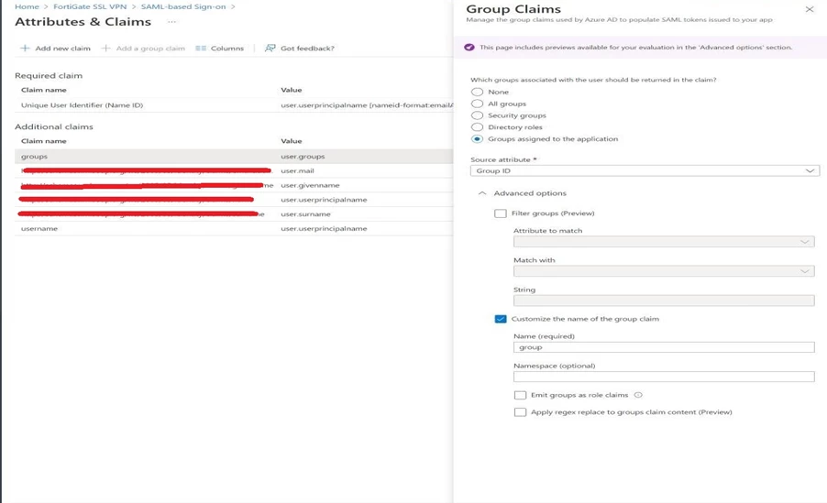Close the Group Claims panel
827x503 pixels.
810,9
